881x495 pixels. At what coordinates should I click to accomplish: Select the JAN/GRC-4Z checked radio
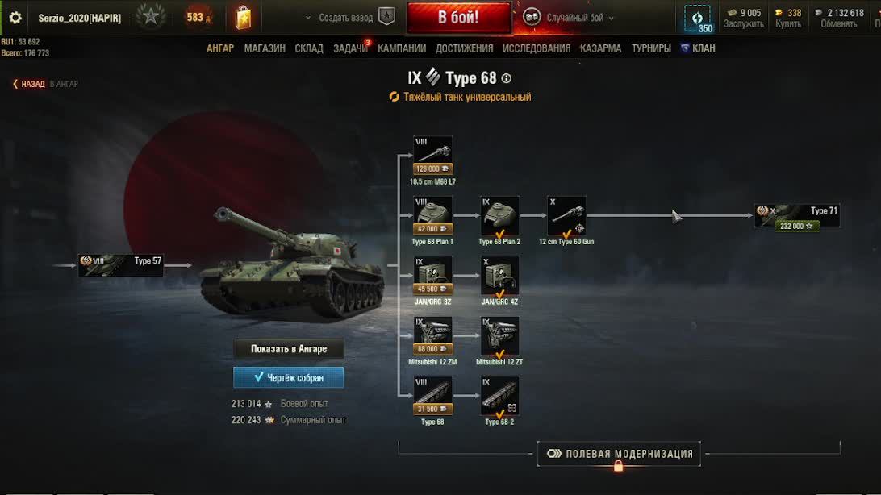pyautogui.click(x=499, y=276)
